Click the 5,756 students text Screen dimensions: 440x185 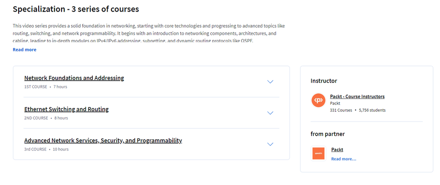tap(372, 110)
